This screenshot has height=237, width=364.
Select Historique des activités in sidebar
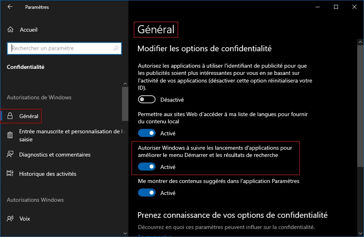(48, 174)
